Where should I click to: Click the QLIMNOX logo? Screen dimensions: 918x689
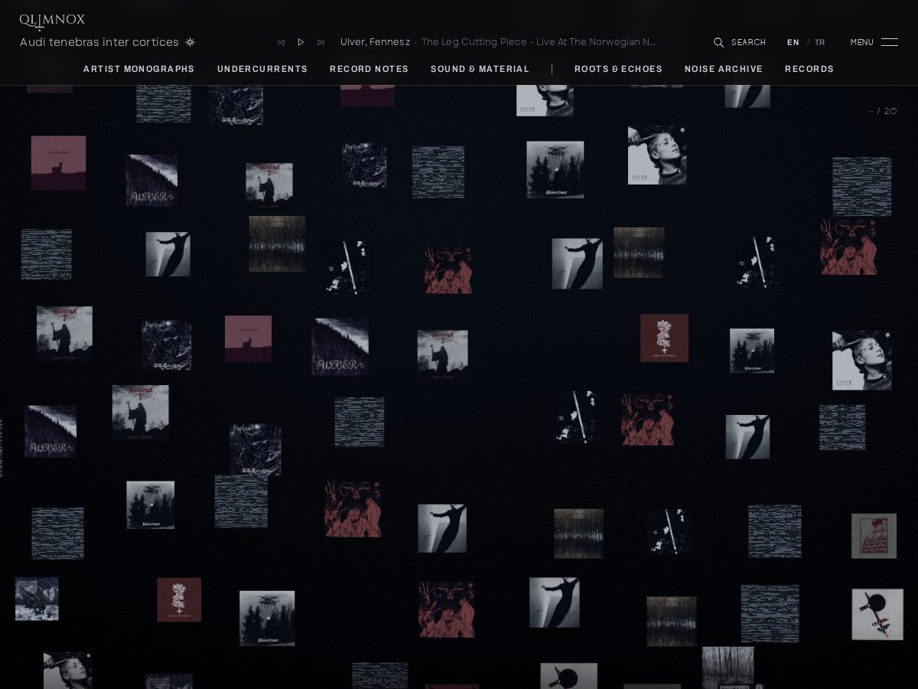click(x=52, y=21)
